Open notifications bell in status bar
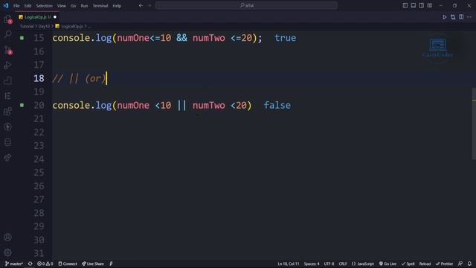The width and height of the screenshot is (476, 268). tap(469, 264)
